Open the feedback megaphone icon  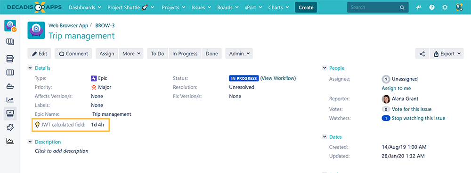[419, 8]
